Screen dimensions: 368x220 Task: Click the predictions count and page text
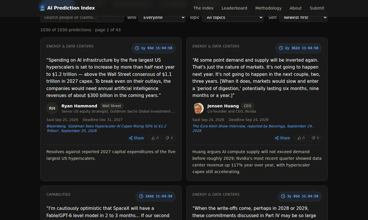(81, 30)
